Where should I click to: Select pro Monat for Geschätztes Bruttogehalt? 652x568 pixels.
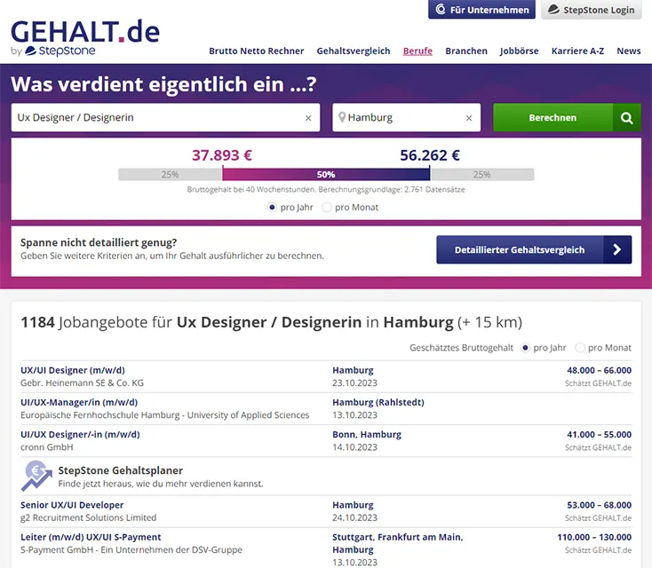[x=580, y=347]
